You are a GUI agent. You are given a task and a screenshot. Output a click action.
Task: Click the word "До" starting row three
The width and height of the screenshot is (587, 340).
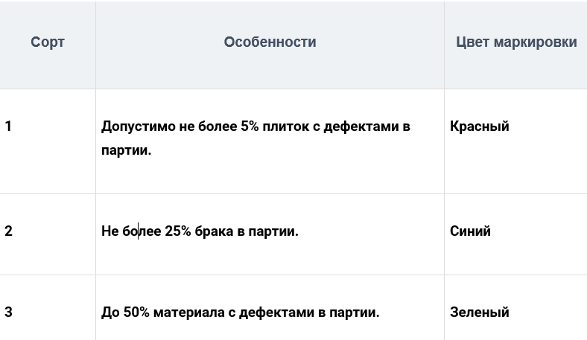(x=110, y=312)
